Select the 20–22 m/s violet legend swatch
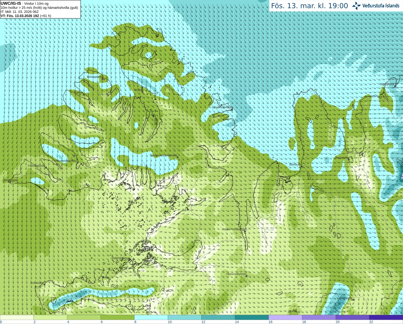 click(353, 317)
